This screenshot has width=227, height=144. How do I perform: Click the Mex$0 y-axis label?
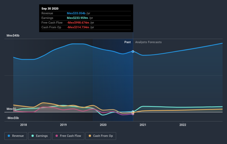point(11,109)
